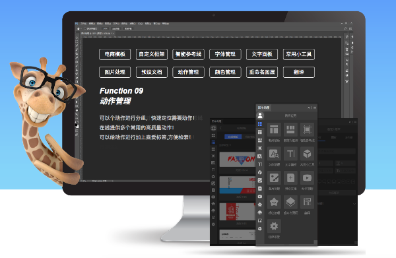Open the 颜色管理 star tile in the front panel
Screen dimensions: 396x258
274,202
